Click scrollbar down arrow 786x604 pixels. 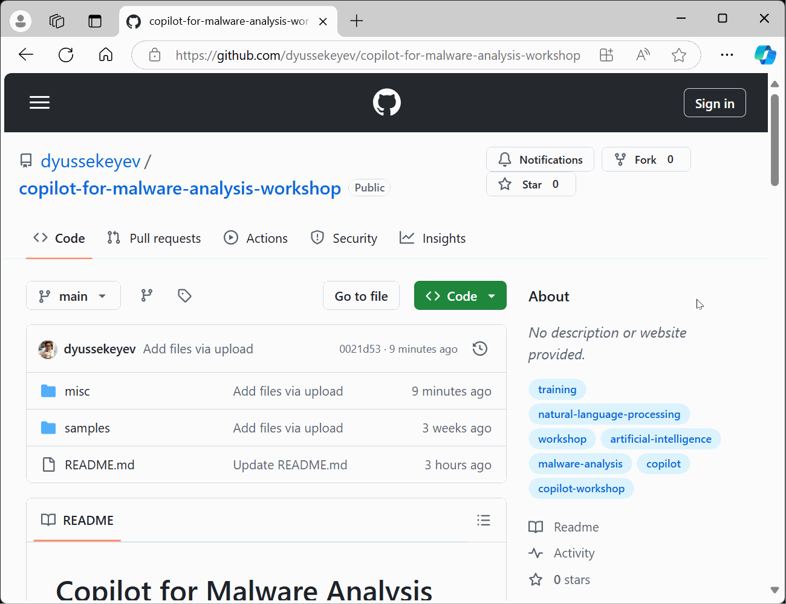(775, 590)
